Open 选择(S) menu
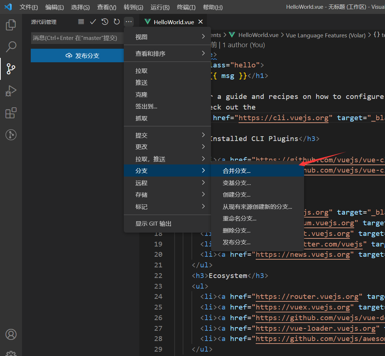 (x=80, y=7)
